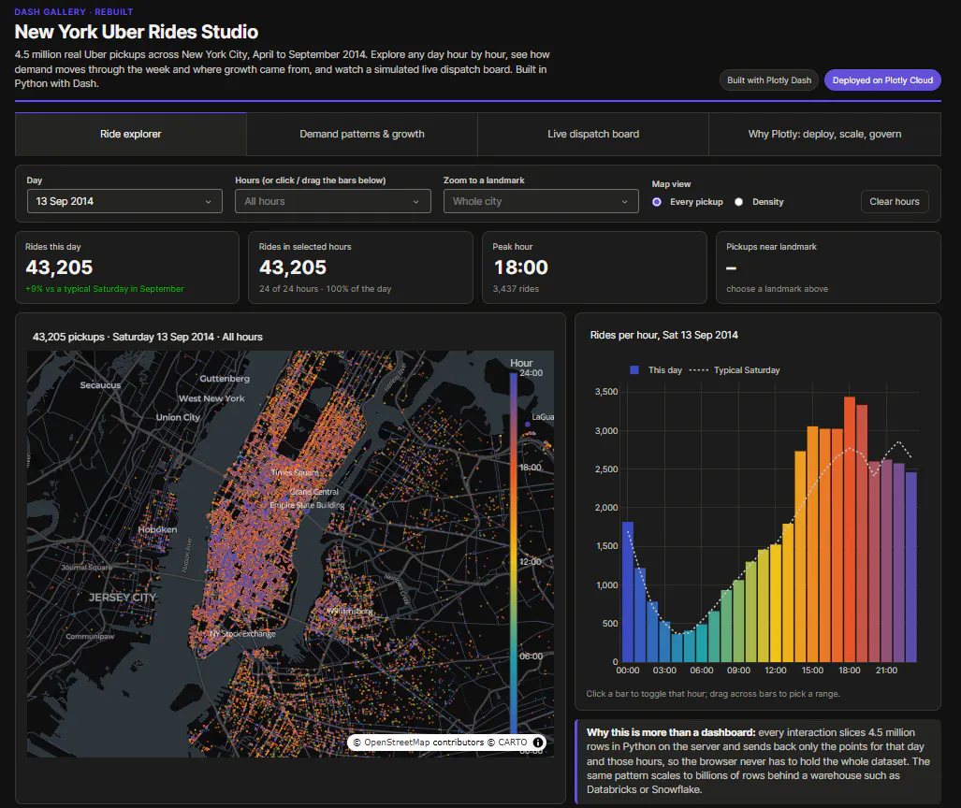
Task: Click the Built with Plotly Dash badge
Action: point(769,80)
